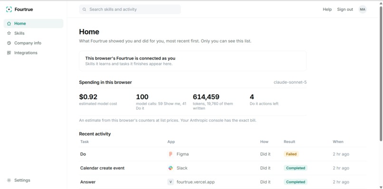
Task: Click the Slack app icon
Action: (171, 168)
